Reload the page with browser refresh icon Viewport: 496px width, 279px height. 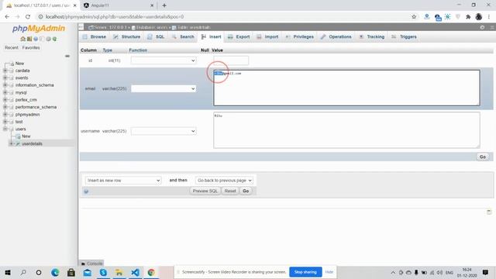coord(28,17)
